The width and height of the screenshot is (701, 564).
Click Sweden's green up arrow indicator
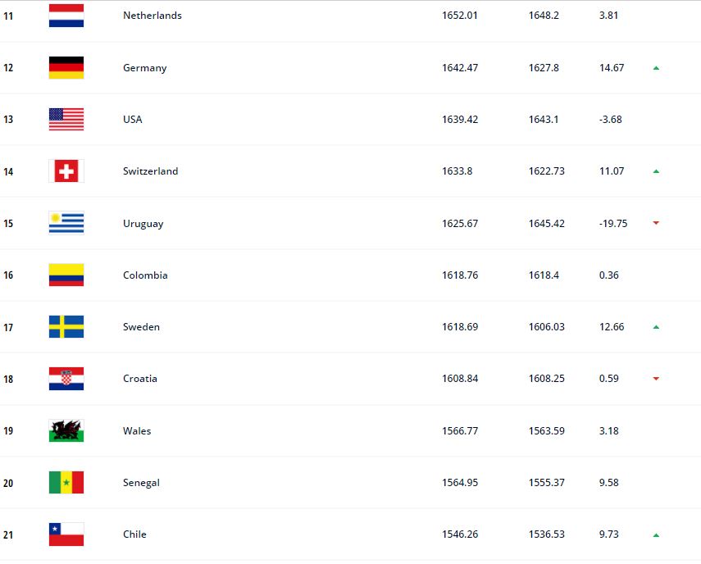coord(656,327)
